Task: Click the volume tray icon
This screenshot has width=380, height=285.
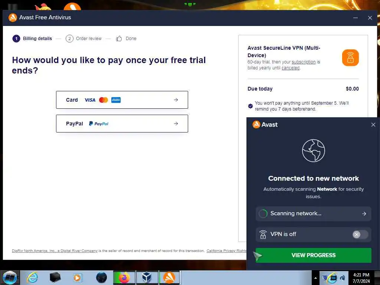Action: tap(343, 278)
